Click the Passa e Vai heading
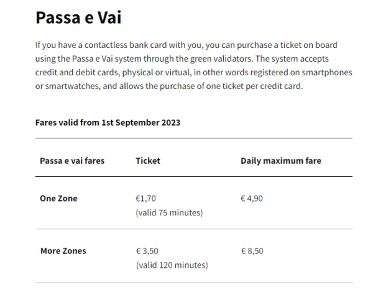Screen dimensions: 373x292 78,17
